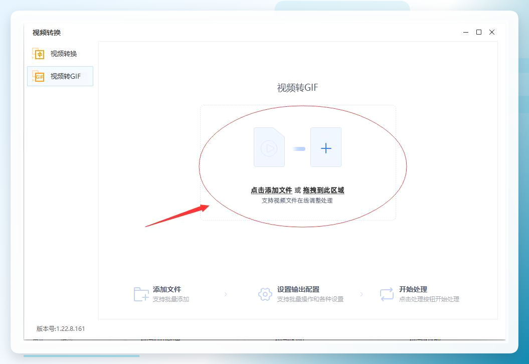Open the 视频转换 sidebar item
The width and height of the screenshot is (529, 364).
pyautogui.click(x=60, y=54)
